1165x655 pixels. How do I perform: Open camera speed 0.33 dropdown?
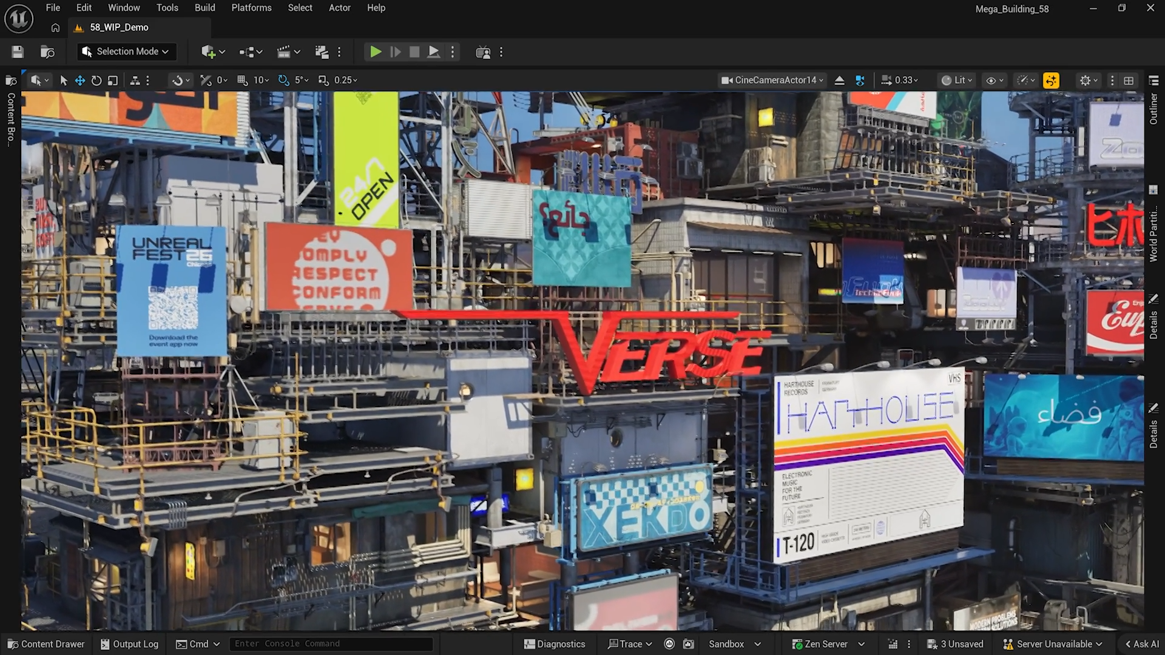tap(900, 80)
